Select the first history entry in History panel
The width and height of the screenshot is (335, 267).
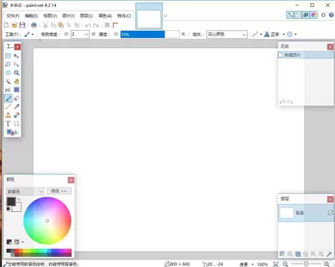point(306,55)
